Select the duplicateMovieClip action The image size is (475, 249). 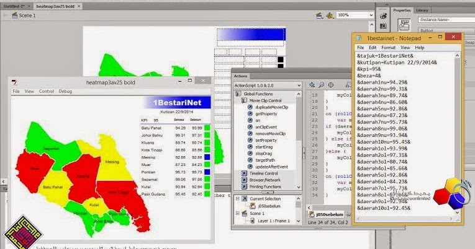(271, 107)
